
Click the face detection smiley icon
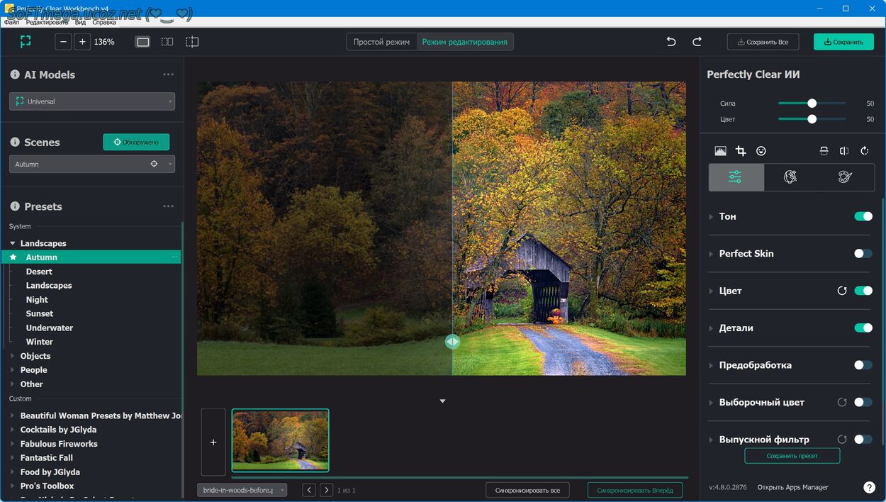click(x=761, y=151)
